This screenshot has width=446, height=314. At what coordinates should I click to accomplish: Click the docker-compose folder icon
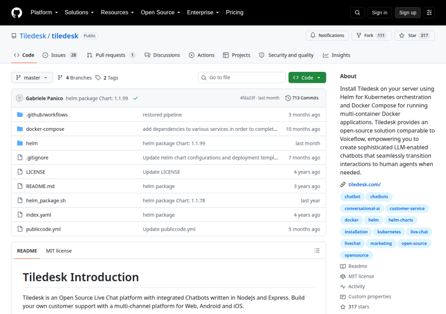point(20,129)
